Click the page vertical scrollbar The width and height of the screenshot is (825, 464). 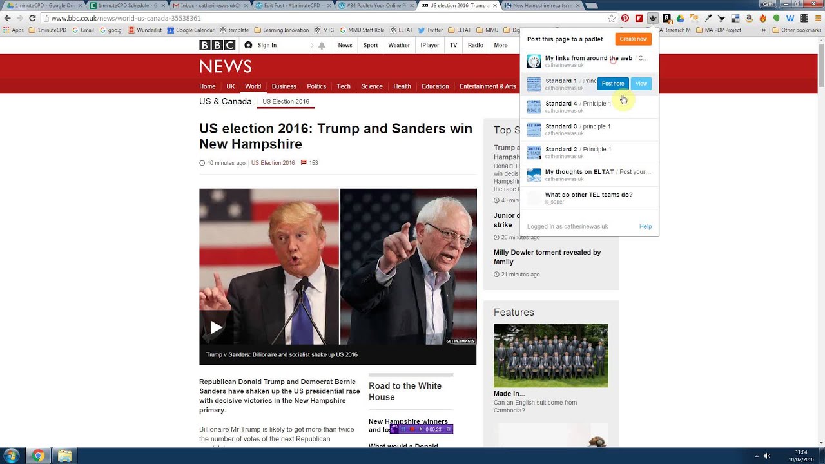click(x=820, y=242)
